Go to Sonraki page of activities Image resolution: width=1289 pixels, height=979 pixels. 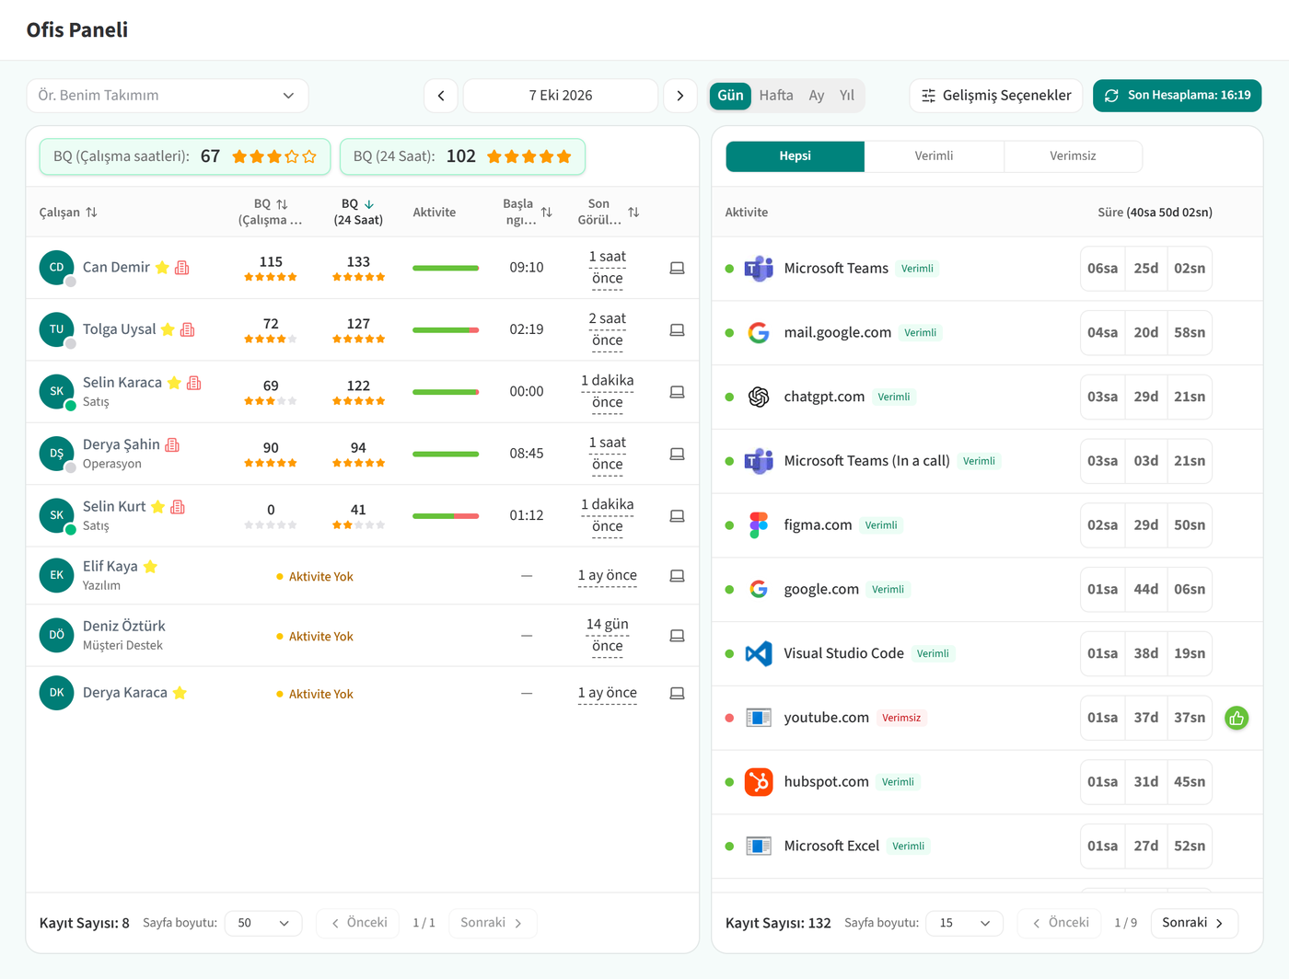tap(1192, 923)
